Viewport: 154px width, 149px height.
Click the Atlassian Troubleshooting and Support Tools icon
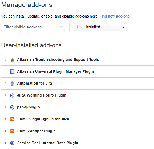pos(12,60)
